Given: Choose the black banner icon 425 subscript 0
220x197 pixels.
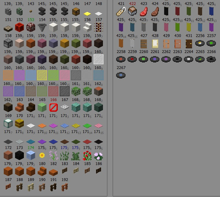Looking at the screenshot, I should click(x=166, y=11).
